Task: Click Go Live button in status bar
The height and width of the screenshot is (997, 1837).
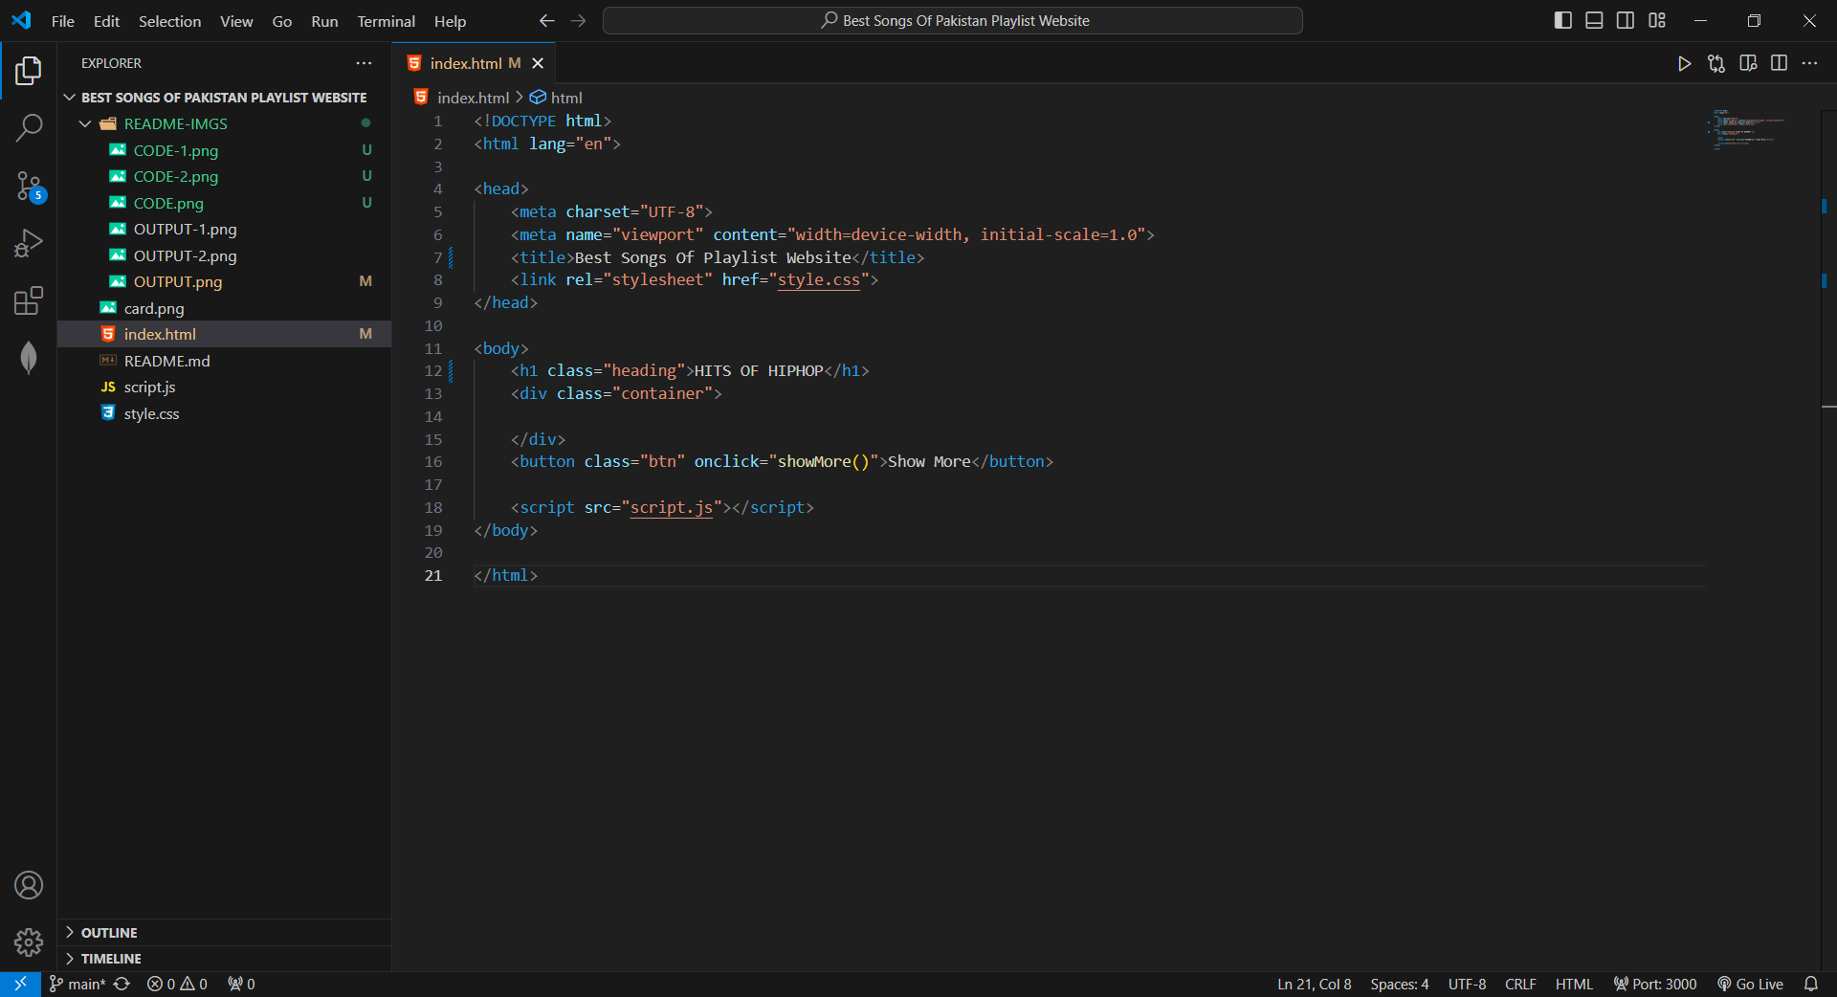Action: tap(1750, 984)
